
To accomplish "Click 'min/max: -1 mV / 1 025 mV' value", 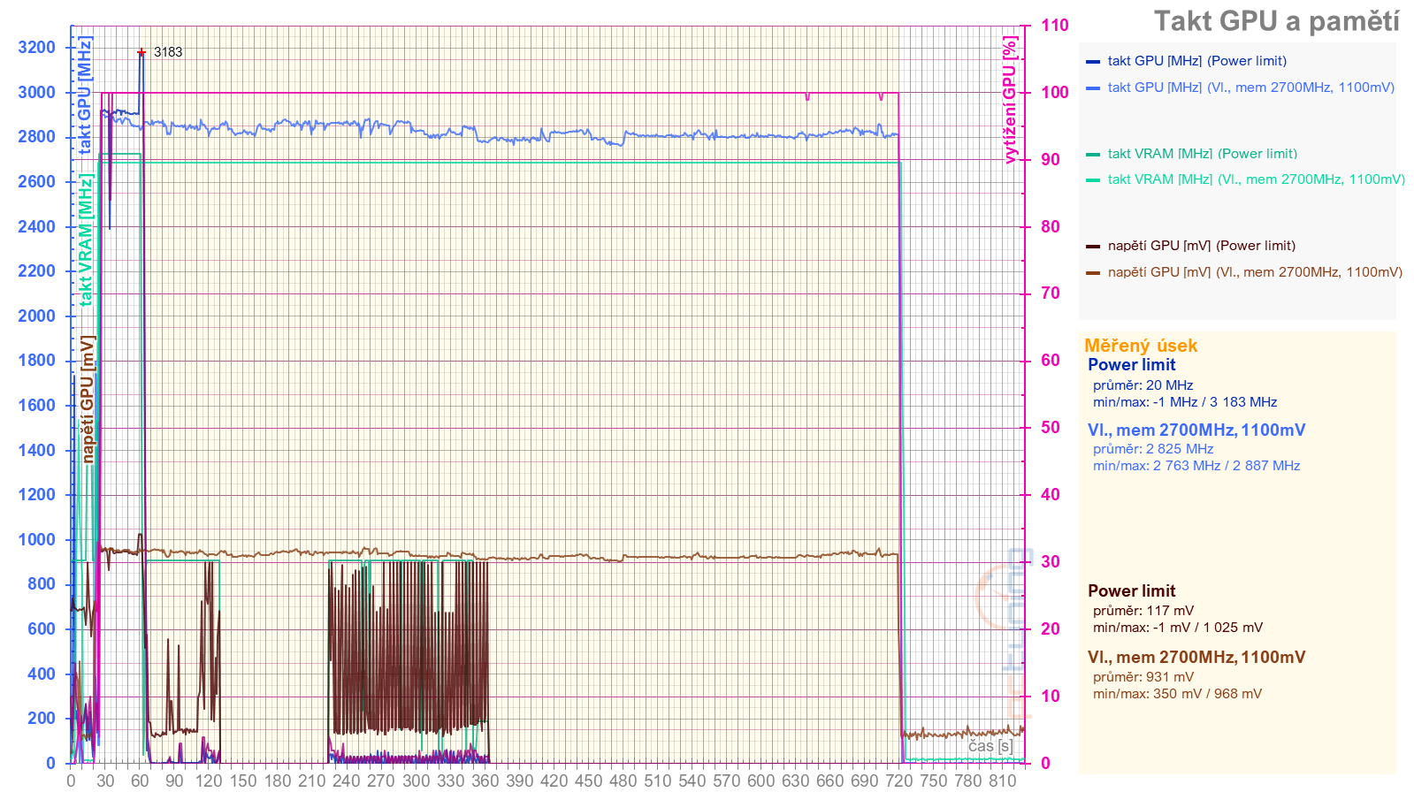I will [1178, 628].
